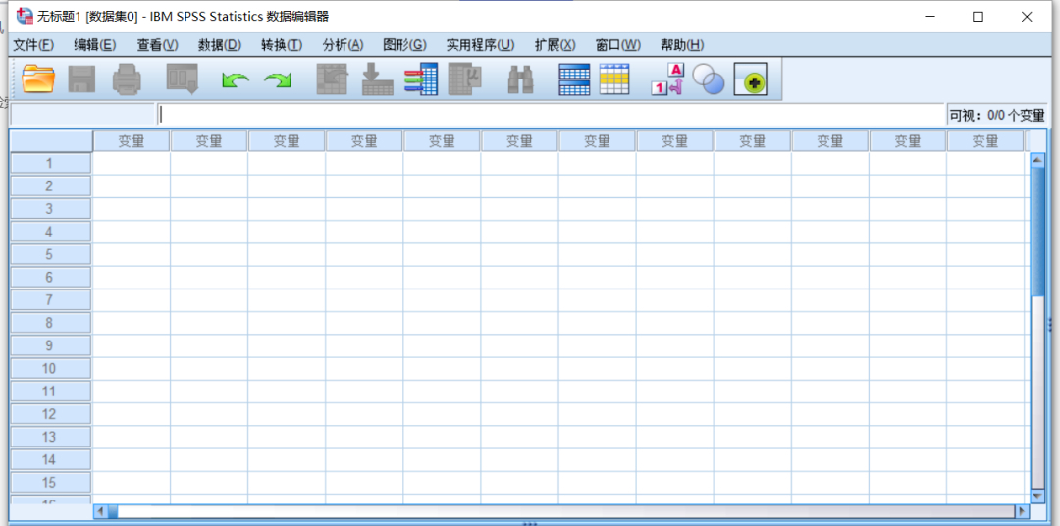Click the Run descriptive statistics icon
Viewport: 1060px width, 526px height.
pos(464,79)
